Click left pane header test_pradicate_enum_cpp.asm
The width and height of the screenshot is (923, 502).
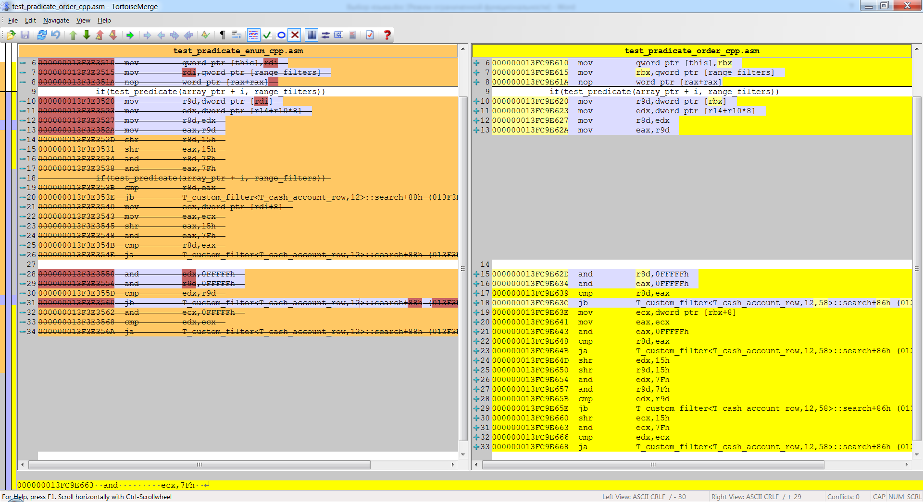click(x=238, y=51)
